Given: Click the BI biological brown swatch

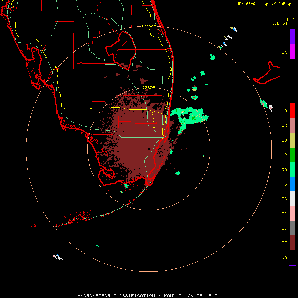Looking at the screenshot, I should click(x=292, y=243).
